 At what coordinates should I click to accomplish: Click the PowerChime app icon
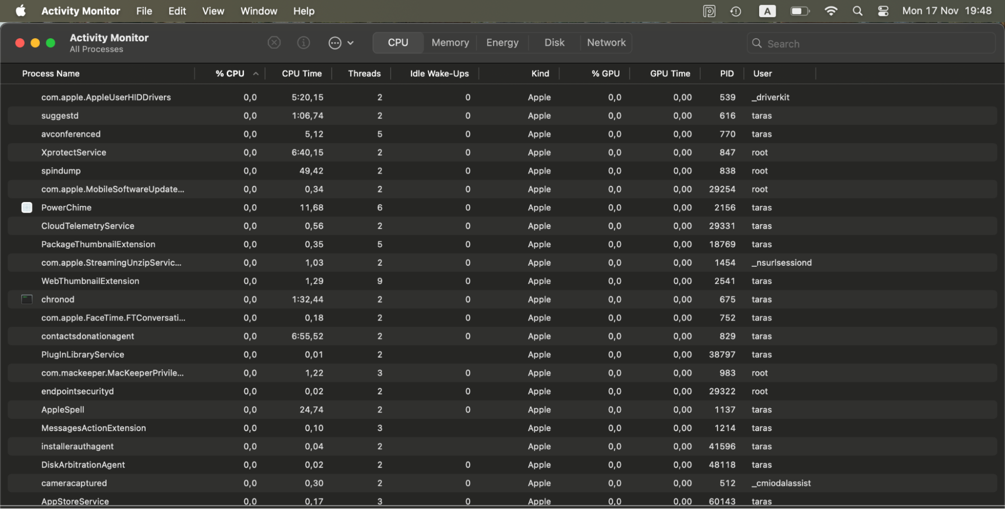coord(27,207)
